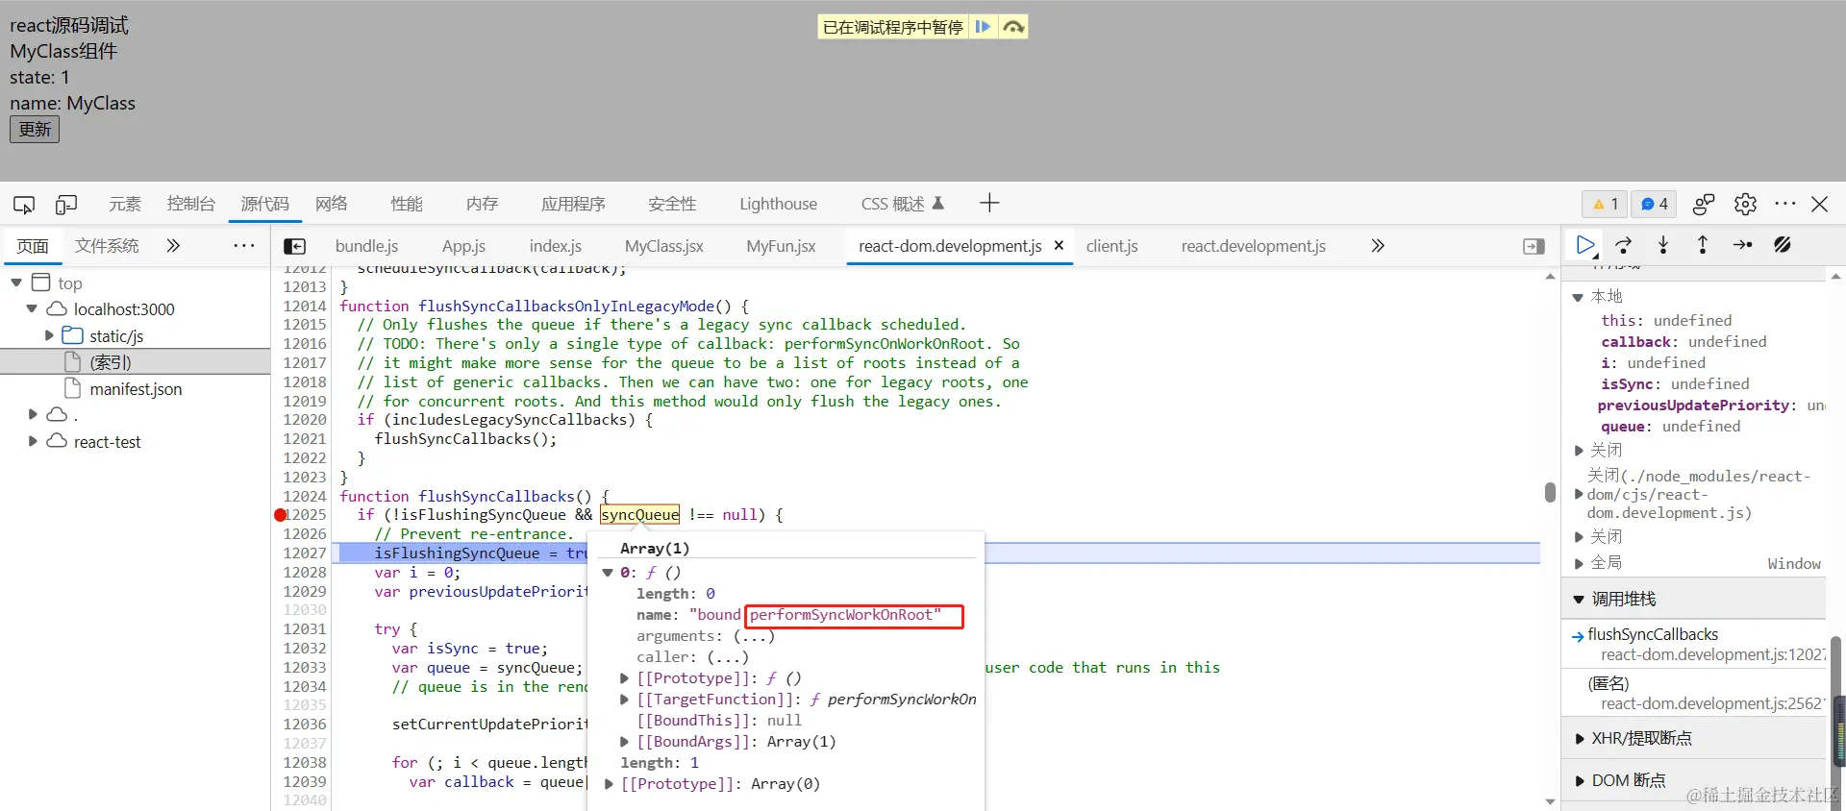Resume script execution in paused overlay
The width and height of the screenshot is (1846, 811).
pos(983,27)
